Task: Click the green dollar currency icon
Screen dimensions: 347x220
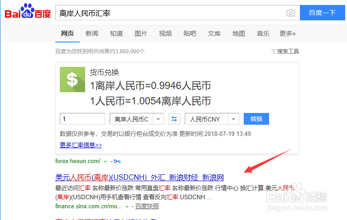Action: pos(72,80)
